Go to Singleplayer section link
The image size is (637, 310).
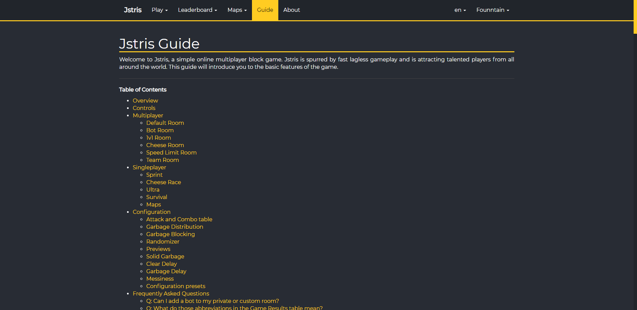pos(149,167)
